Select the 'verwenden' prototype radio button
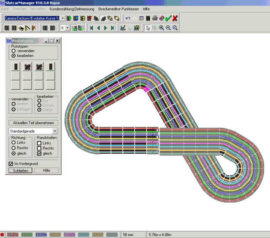Screen dimensions: 270x238 click(x=14, y=51)
